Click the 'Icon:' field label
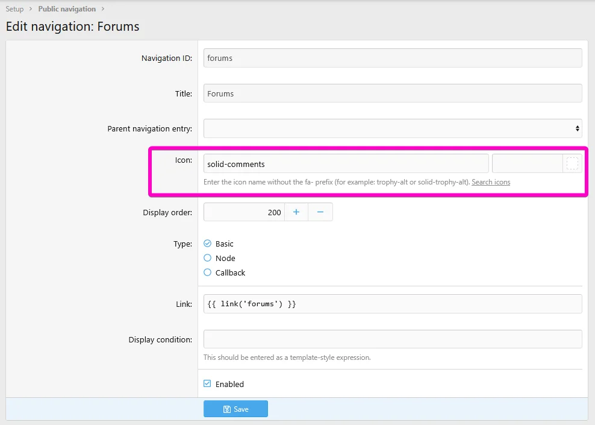This screenshot has width=595, height=425. 183,160
